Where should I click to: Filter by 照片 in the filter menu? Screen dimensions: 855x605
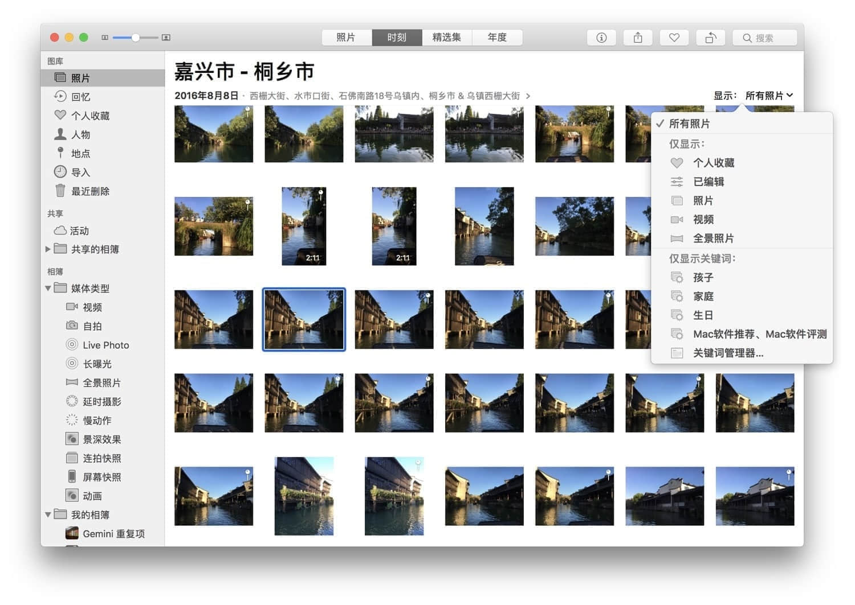click(742, 200)
